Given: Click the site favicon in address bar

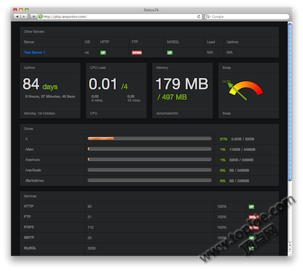Looking at the screenshot, I should pyautogui.click(x=41, y=16).
